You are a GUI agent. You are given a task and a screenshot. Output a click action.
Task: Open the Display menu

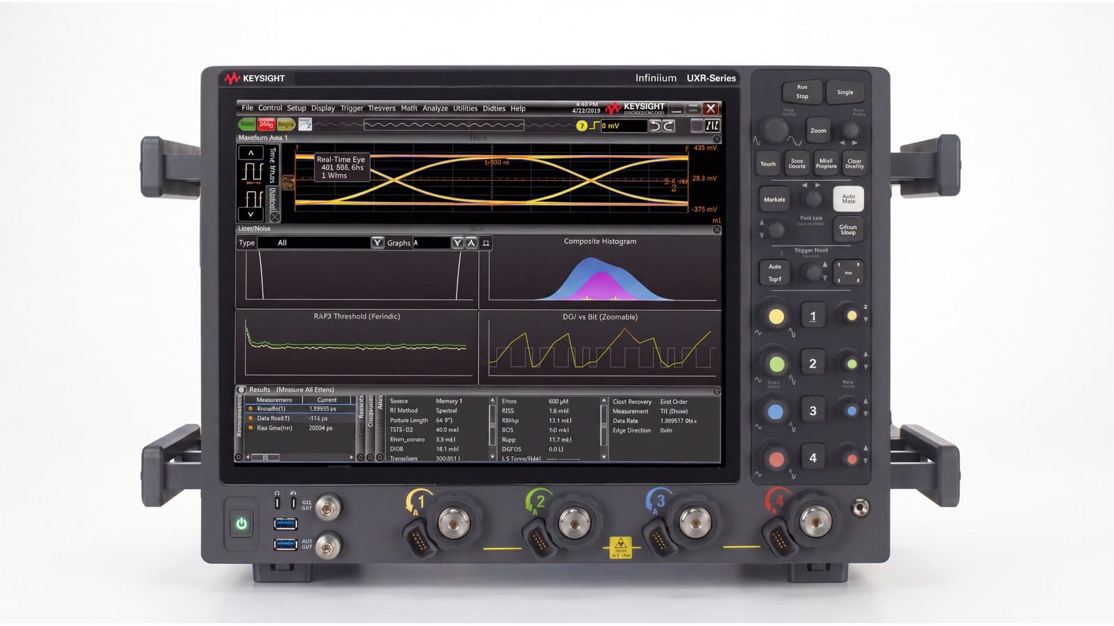(323, 108)
